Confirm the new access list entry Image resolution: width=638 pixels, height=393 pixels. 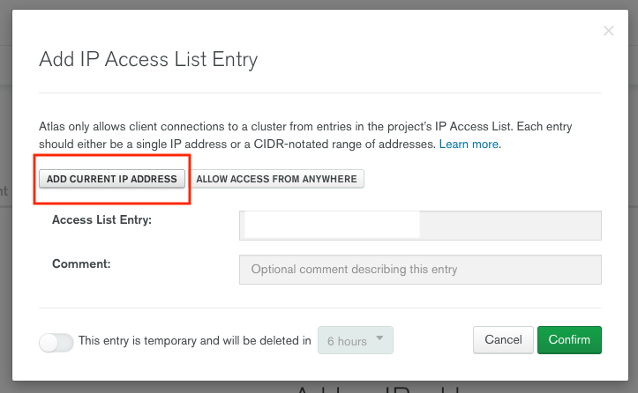click(569, 340)
